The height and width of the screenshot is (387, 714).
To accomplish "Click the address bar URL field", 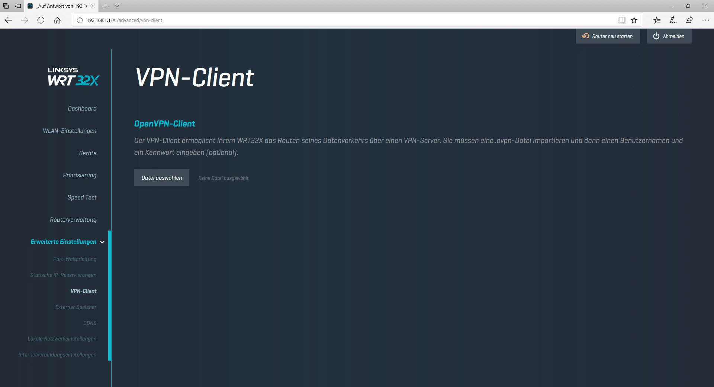I will (x=335, y=20).
